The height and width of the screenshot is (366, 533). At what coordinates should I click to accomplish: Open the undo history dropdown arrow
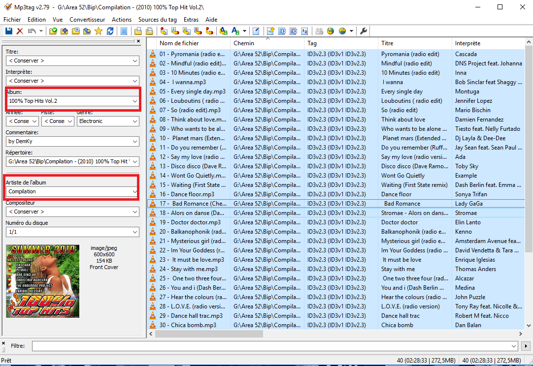pos(41,31)
